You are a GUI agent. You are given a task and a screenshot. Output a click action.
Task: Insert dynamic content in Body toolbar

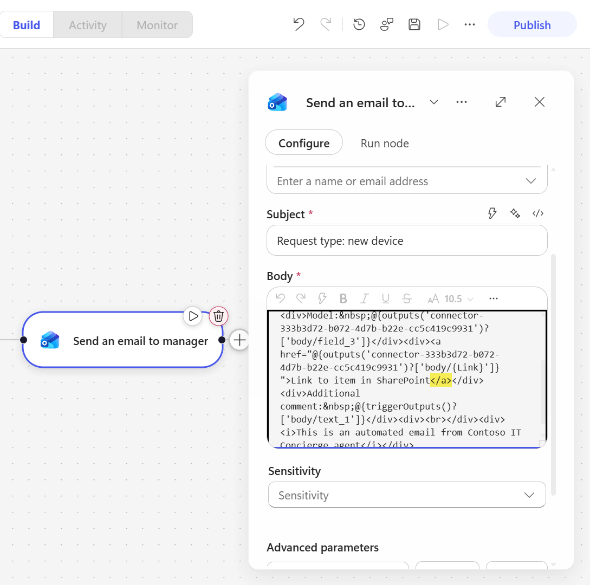coord(322,298)
